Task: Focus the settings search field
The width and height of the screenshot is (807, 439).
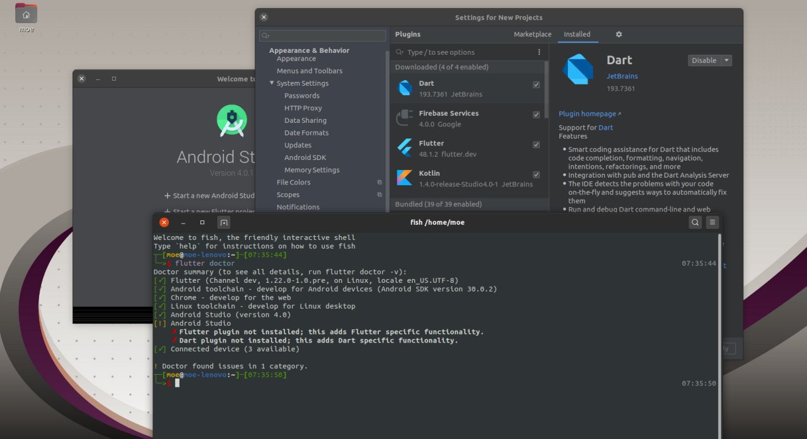Action: [323, 36]
